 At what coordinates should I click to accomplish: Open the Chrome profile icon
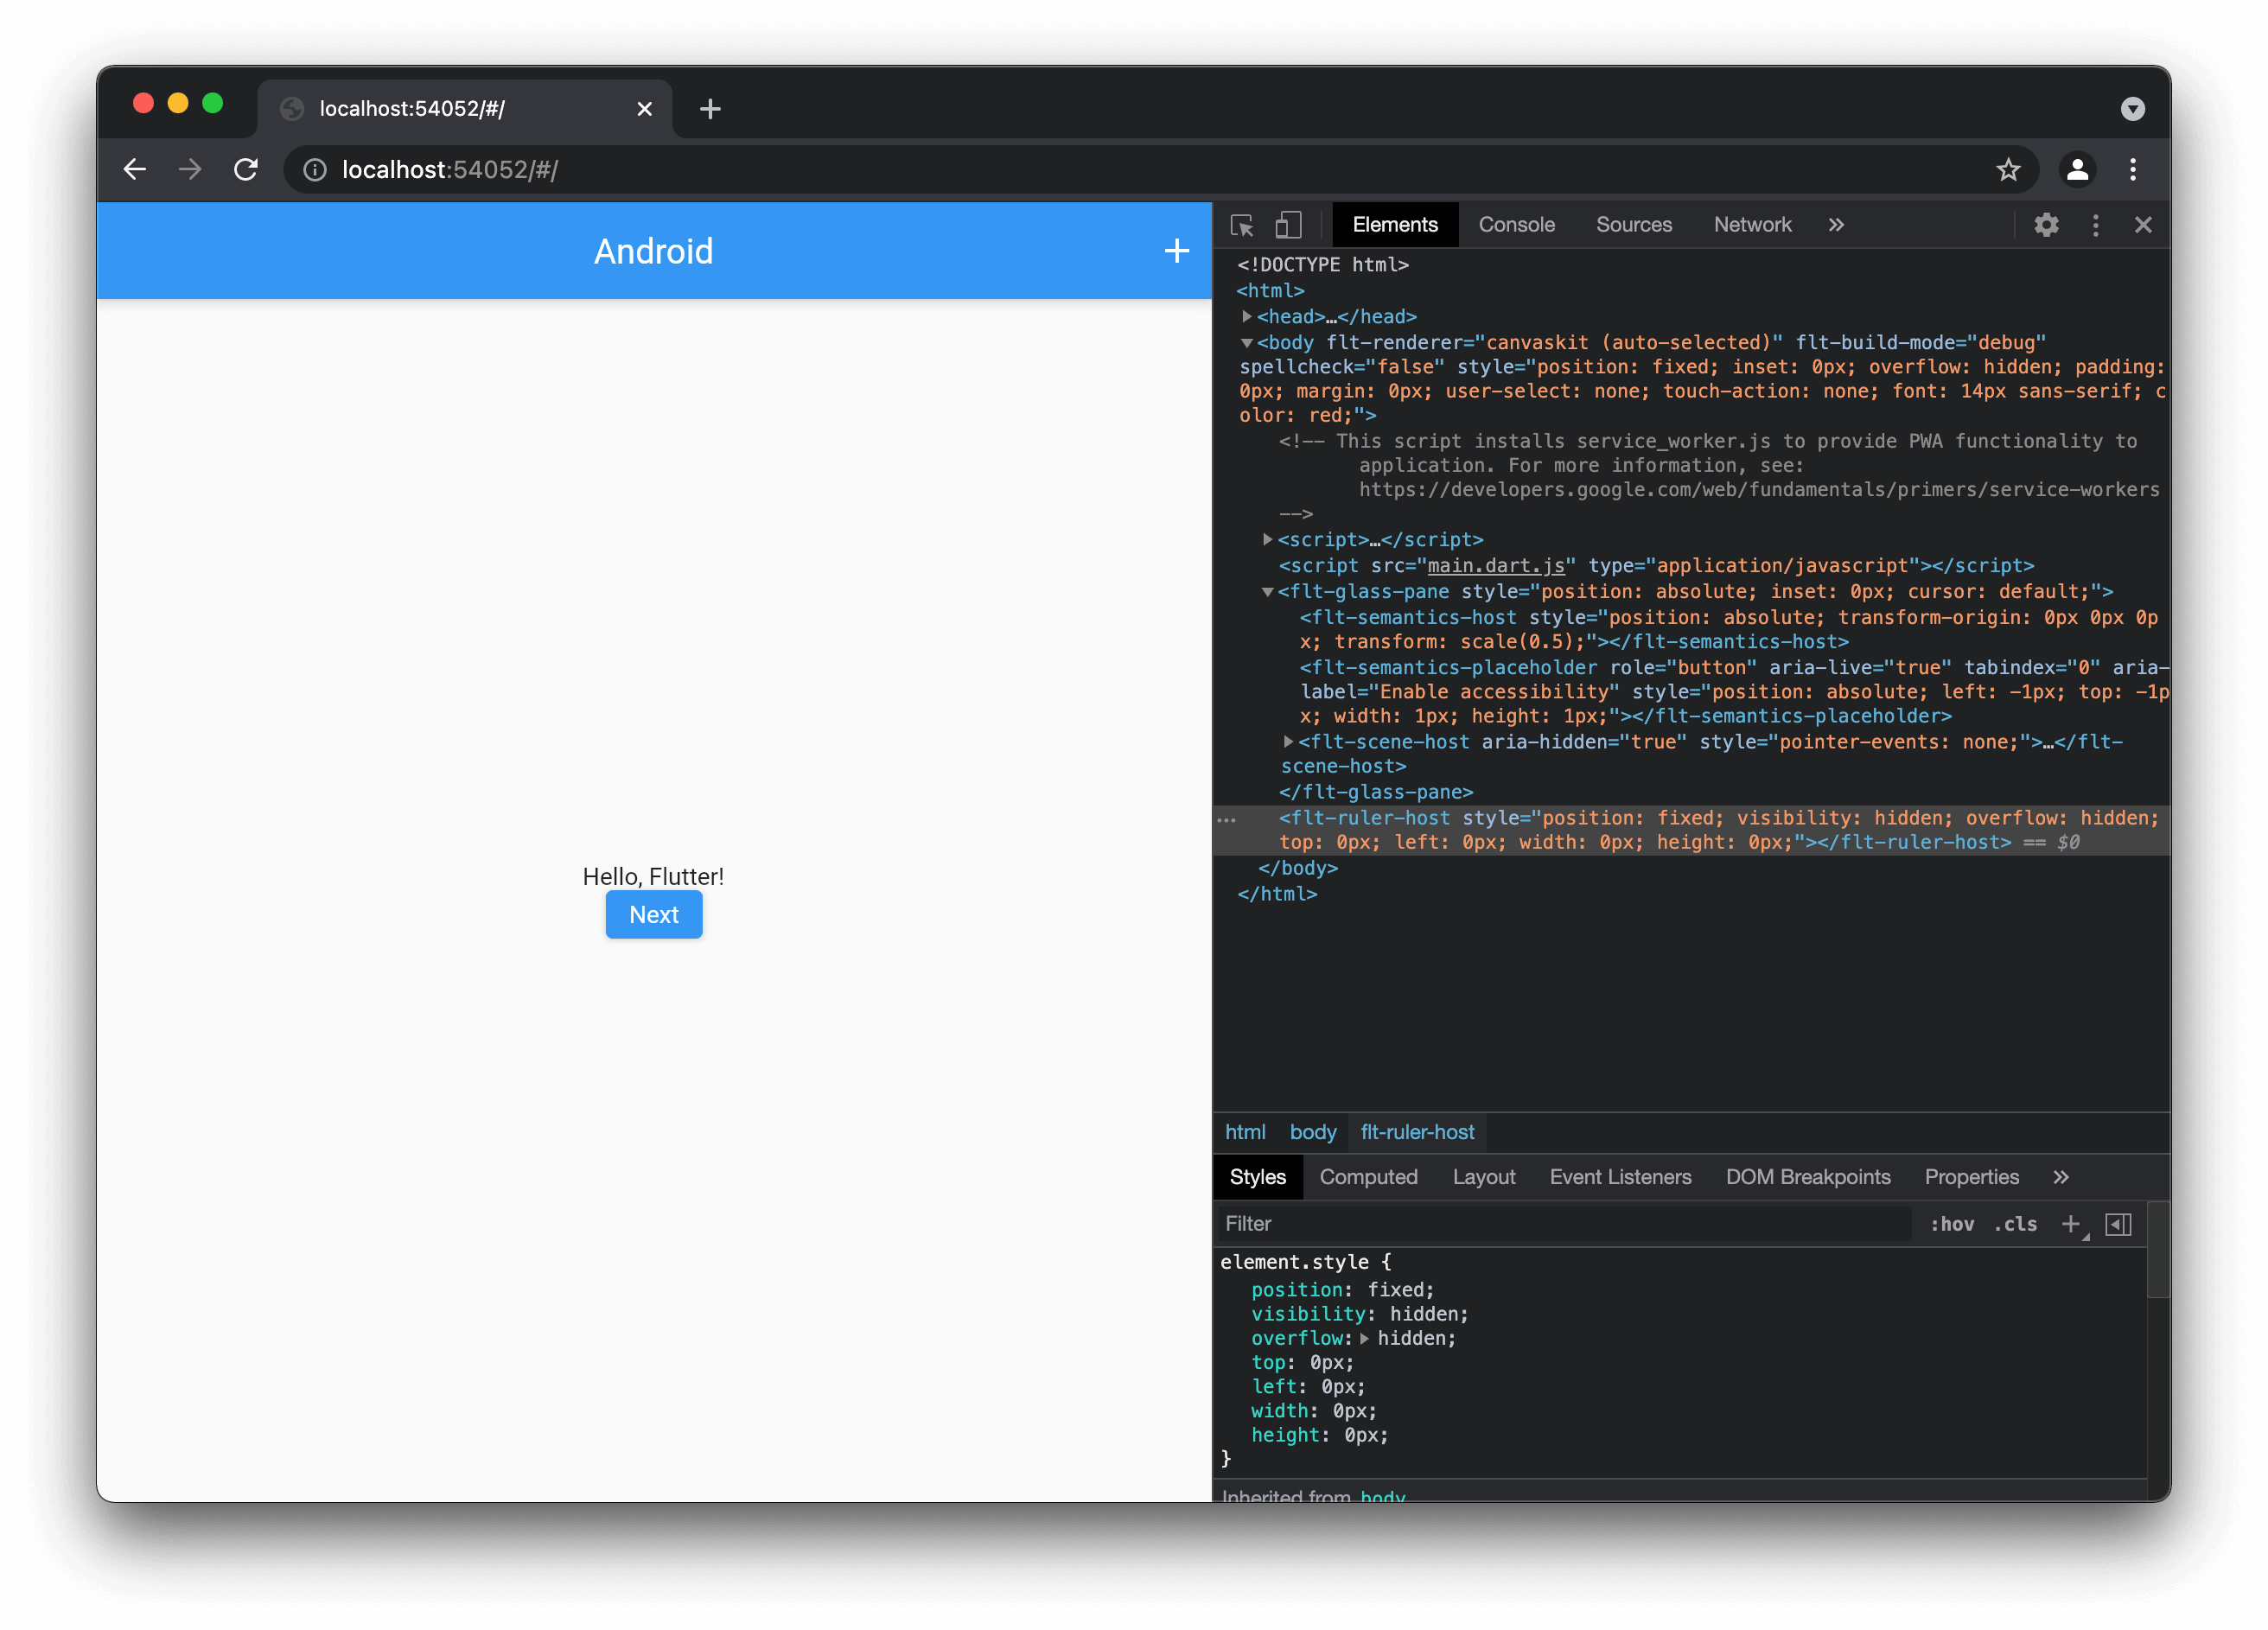[x=2078, y=169]
